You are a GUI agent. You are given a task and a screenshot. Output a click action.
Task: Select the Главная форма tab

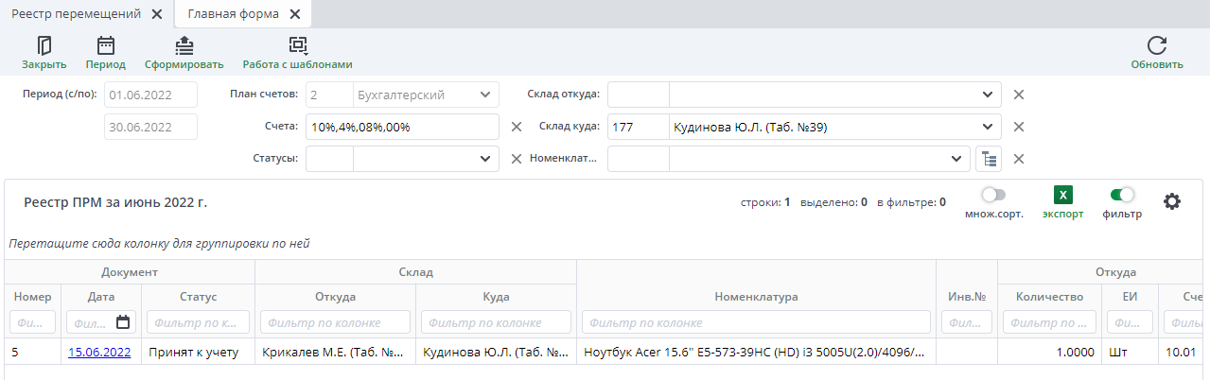232,14
